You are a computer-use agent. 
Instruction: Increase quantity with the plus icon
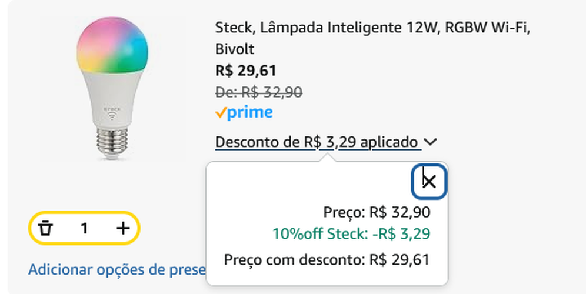tap(122, 228)
